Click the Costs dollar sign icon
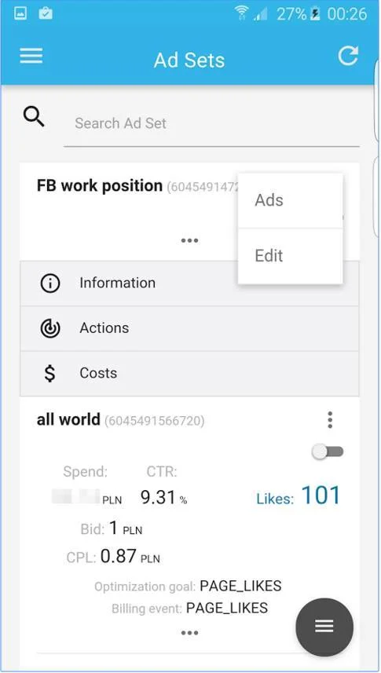The image size is (381, 673). click(49, 374)
